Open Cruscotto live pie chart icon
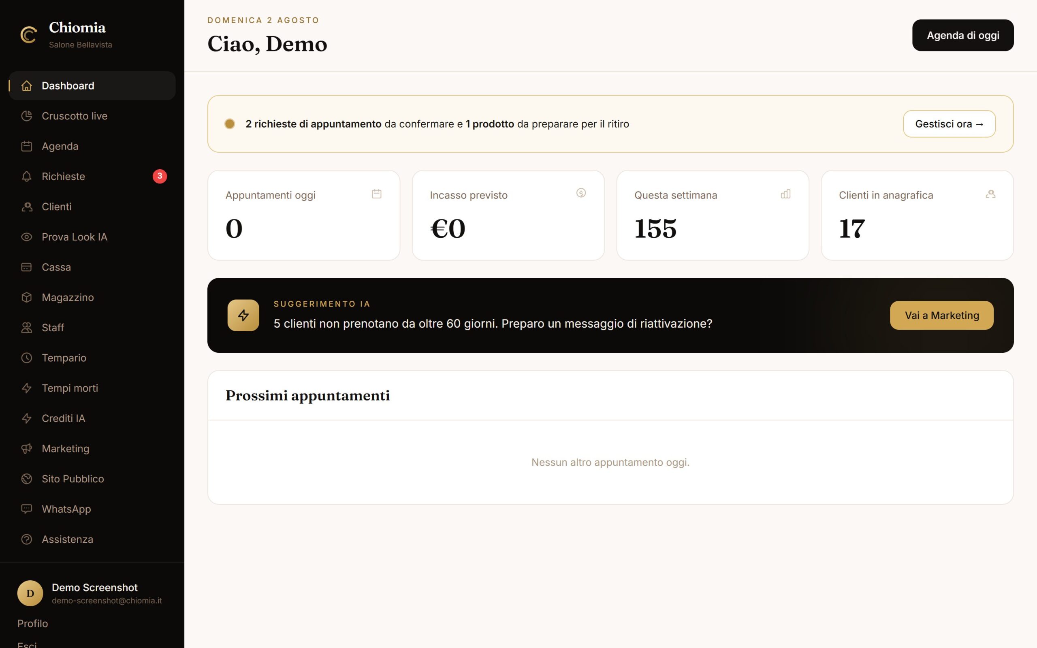Screen dimensions: 1037x648 [x=27, y=116]
